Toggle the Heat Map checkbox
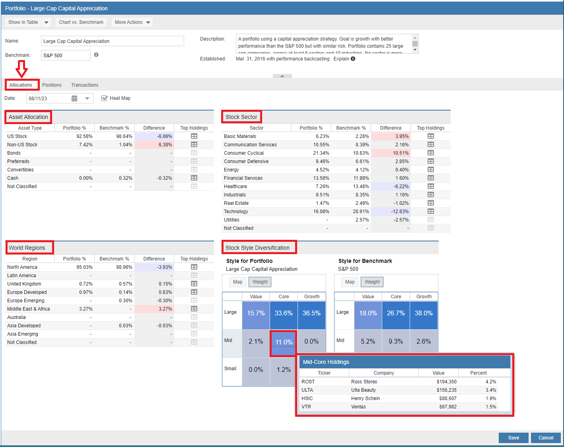Viewport: 564px width, 447px height. pyautogui.click(x=105, y=98)
